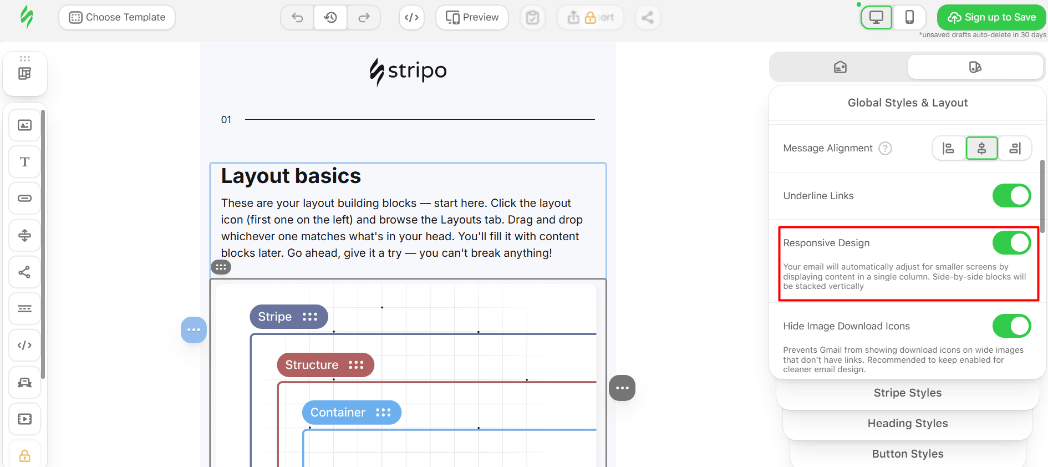1048x467 pixels.
Task: Select the Spacer block
Action: (24, 235)
